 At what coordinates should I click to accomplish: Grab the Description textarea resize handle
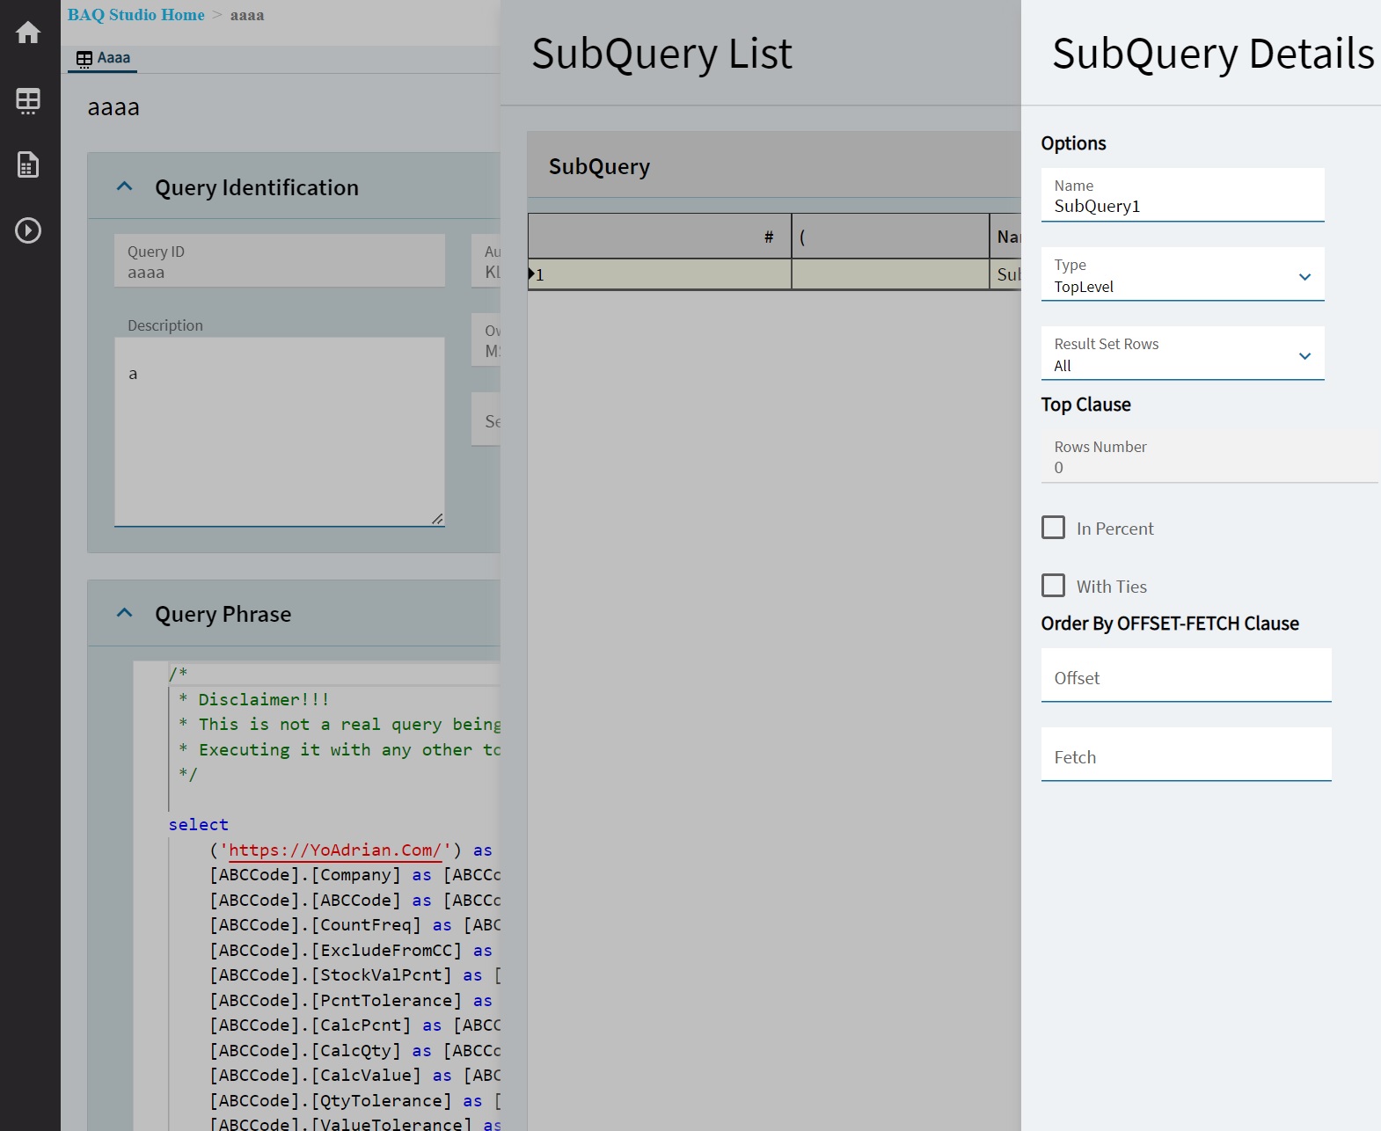437,519
